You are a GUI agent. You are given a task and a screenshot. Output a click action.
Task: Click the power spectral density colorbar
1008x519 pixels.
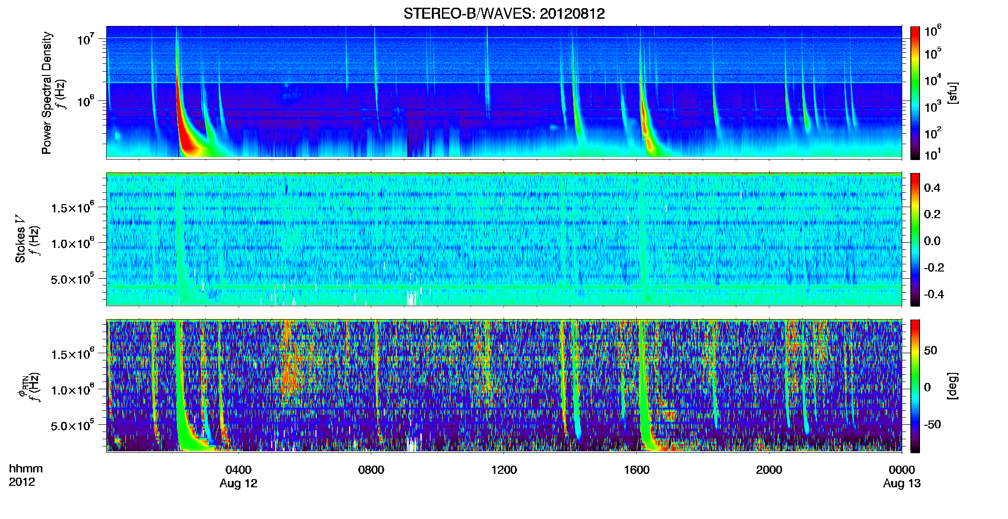point(915,93)
